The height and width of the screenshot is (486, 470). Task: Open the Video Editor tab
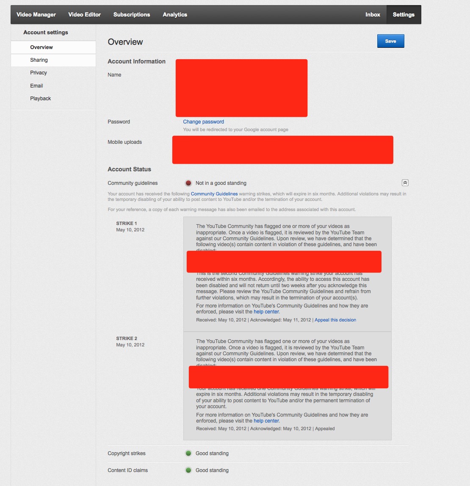tap(84, 14)
